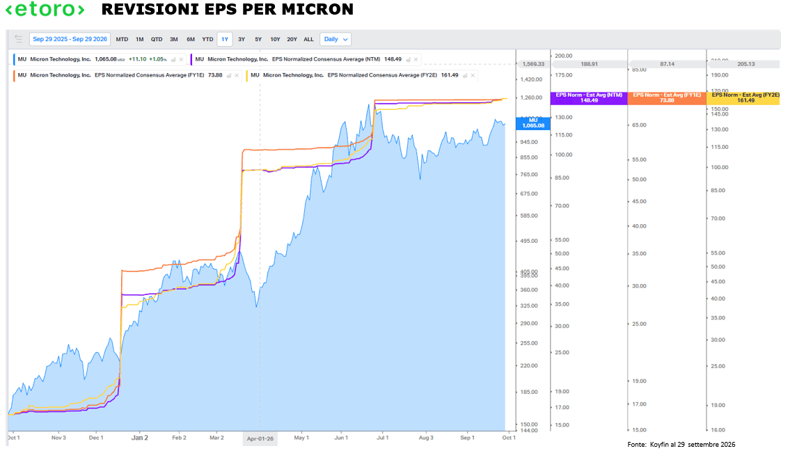Open style icon for EPS NTM series

pyautogui.click(x=408, y=60)
